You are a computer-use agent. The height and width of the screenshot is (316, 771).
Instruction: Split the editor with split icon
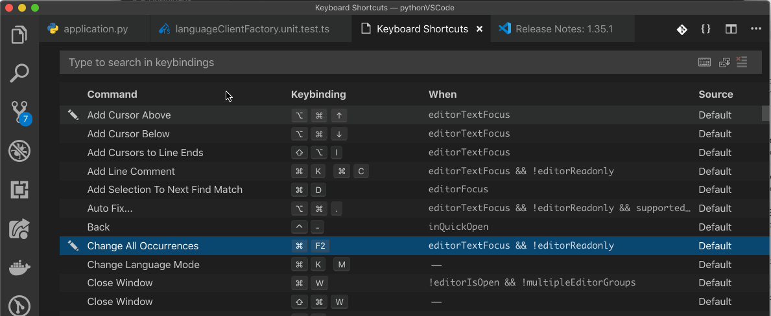[x=731, y=29]
